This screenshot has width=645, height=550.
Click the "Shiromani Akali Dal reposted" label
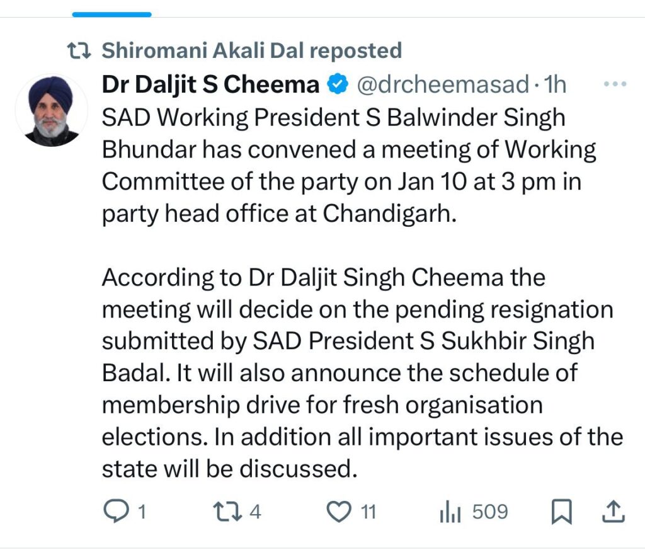[251, 50]
